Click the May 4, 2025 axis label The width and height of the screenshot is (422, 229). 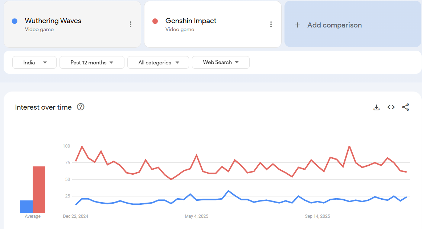(196, 216)
